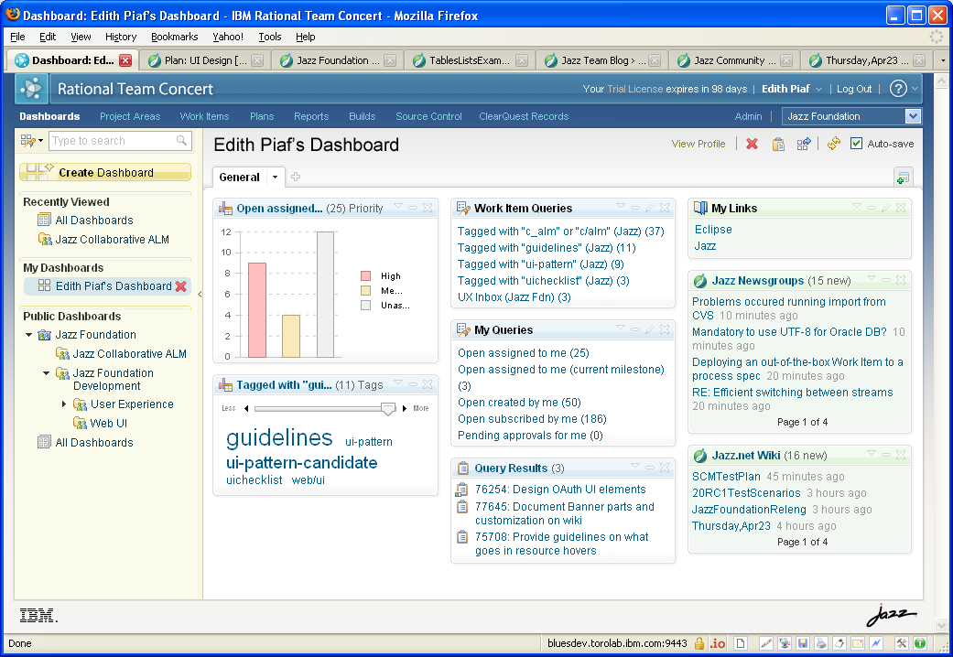Edit the My Queries widget with pencil icon

(x=650, y=329)
